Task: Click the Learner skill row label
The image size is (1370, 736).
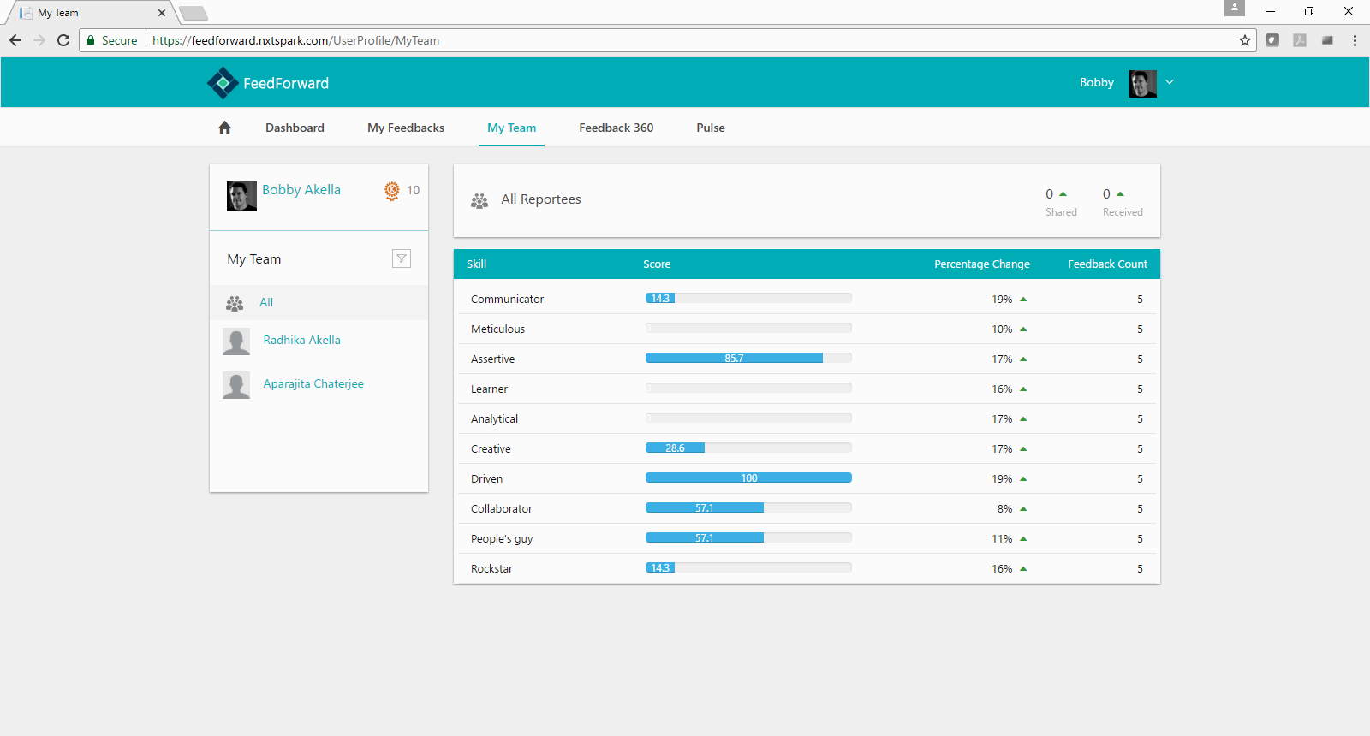Action: coord(489,389)
